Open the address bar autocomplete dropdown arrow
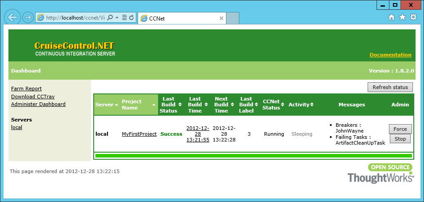 pos(117,18)
